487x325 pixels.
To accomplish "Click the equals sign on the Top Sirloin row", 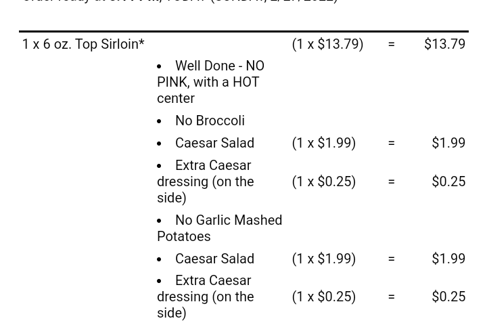I will click(x=391, y=44).
